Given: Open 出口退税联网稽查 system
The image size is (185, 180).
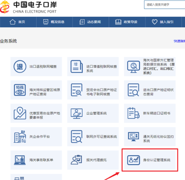Looking at the screenshot, I should pos(36,66).
